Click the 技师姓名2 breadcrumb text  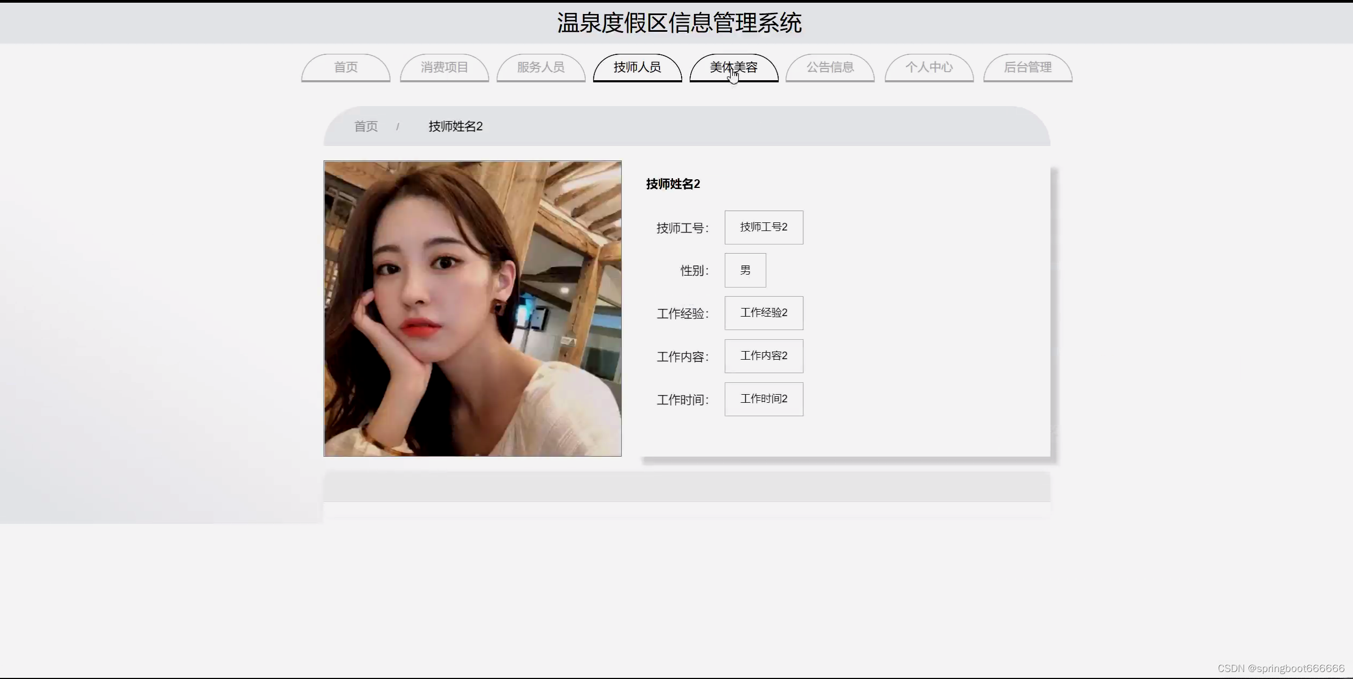point(455,127)
